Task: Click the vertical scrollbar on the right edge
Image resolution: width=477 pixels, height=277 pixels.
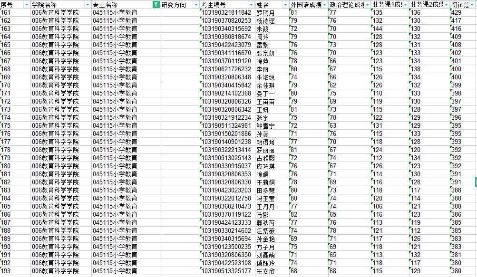Action: (475, 181)
